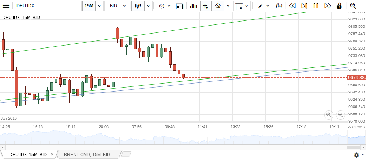The height and width of the screenshot is (159, 366).
Task: Expand the chart type dropdown arrow
Action: [x=148, y=6]
